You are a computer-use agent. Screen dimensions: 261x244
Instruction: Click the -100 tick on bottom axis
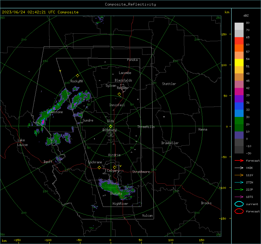[48, 240]
